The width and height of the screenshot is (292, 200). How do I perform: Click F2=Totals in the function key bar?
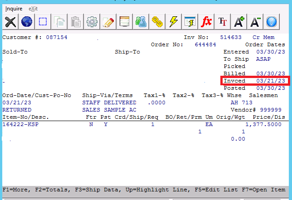click(53, 190)
